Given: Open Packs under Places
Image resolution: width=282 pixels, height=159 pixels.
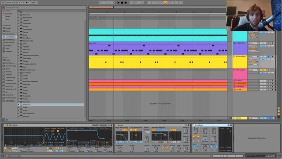Looking at the screenshot, I should pyautogui.click(x=6, y=60).
